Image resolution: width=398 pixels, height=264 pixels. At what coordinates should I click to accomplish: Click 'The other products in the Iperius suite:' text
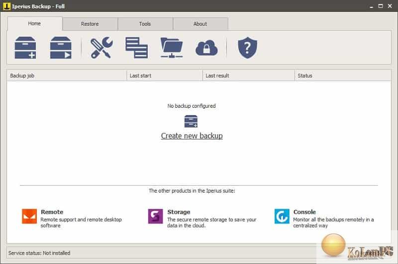coord(192,191)
